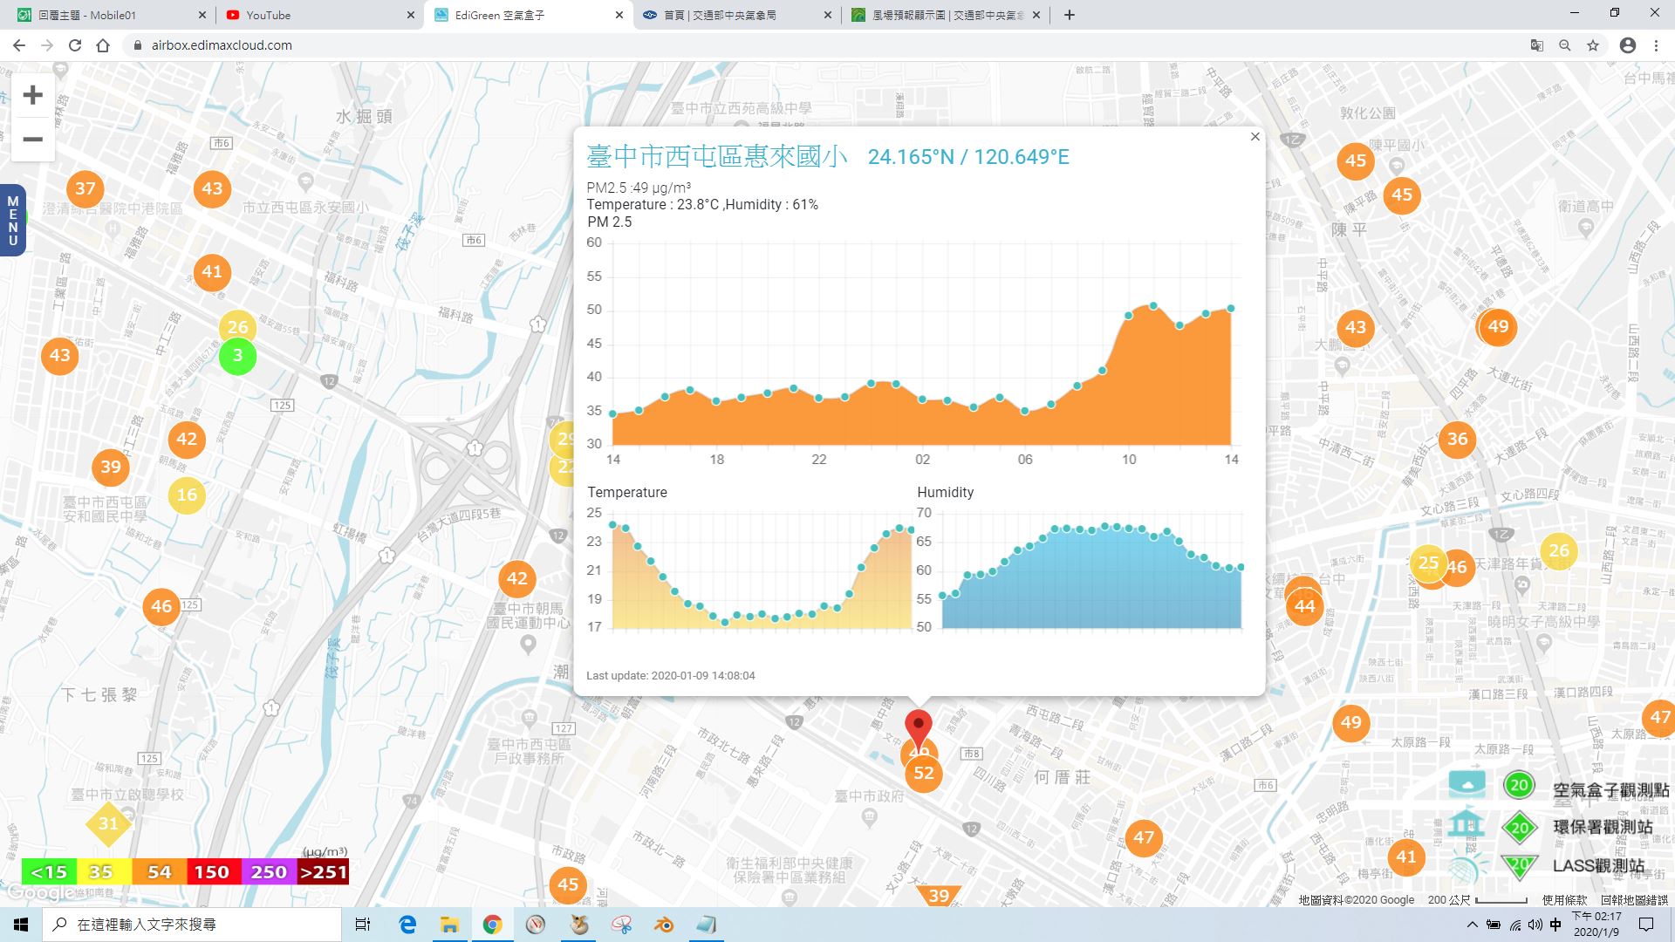Select the green sensor marker showing 3
The image size is (1675, 942).
pos(237,356)
